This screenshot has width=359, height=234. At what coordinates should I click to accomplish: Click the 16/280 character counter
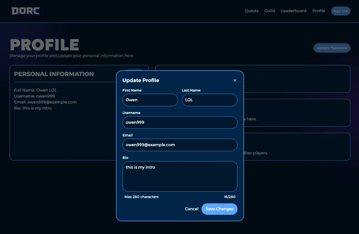pos(229,197)
